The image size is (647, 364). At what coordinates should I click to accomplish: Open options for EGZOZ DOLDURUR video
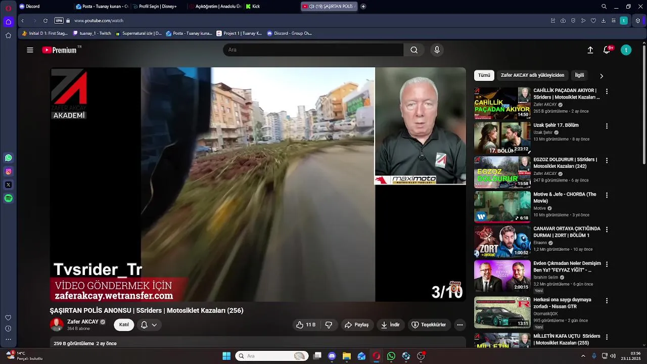607,160
